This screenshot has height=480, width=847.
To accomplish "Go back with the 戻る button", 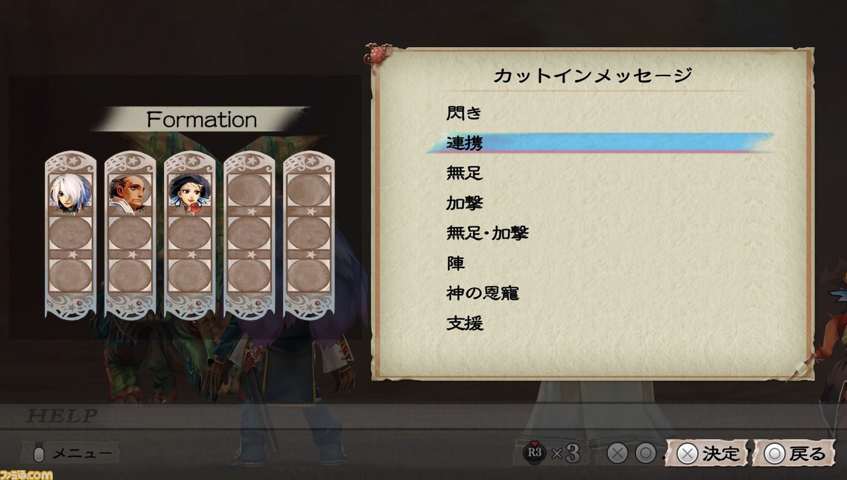I will pos(795,454).
